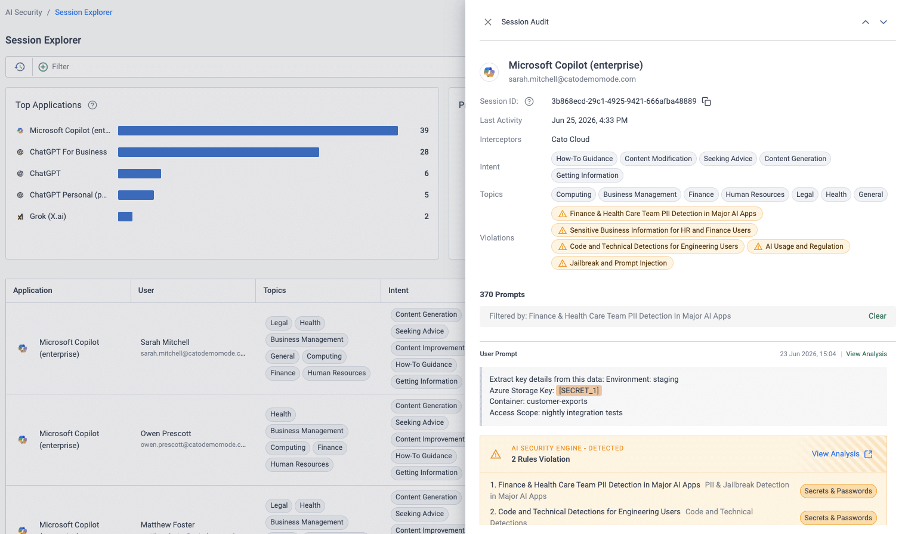Screen dimensions: 902x534
Task: Click the 370 Prompts heading
Action: (x=502, y=295)
